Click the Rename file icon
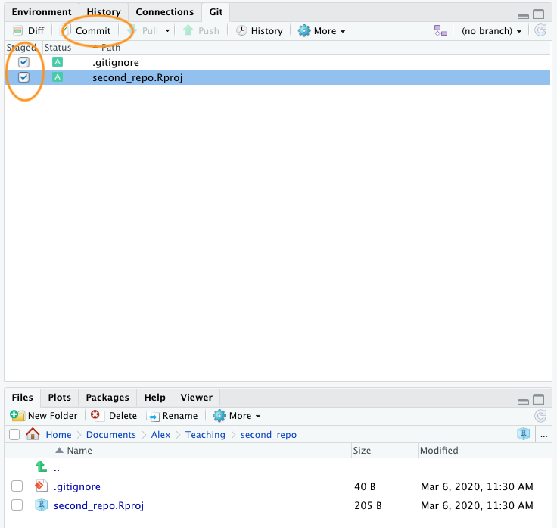The width and height of the screenshot is (557, 528). tap(153, 416)
